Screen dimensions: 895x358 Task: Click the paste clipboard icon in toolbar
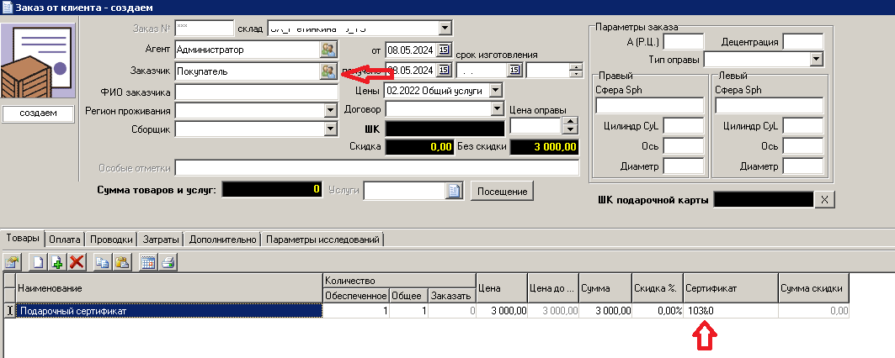tap(122, 262)
